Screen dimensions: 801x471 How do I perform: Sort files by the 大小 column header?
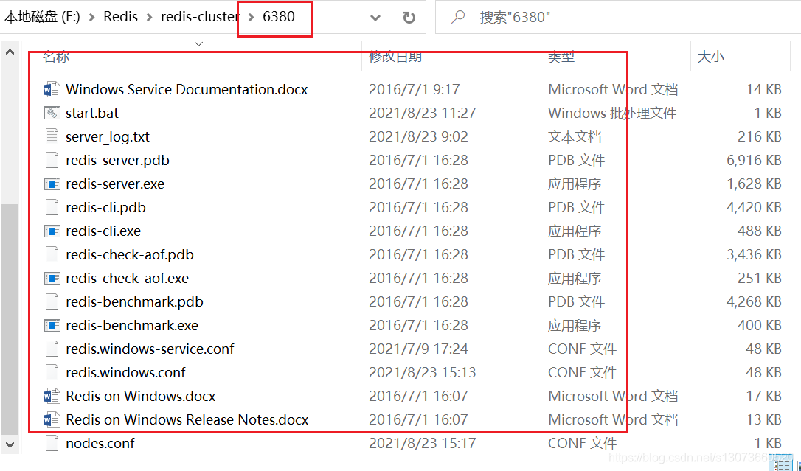pyautogui.click(x=710, y=56)
